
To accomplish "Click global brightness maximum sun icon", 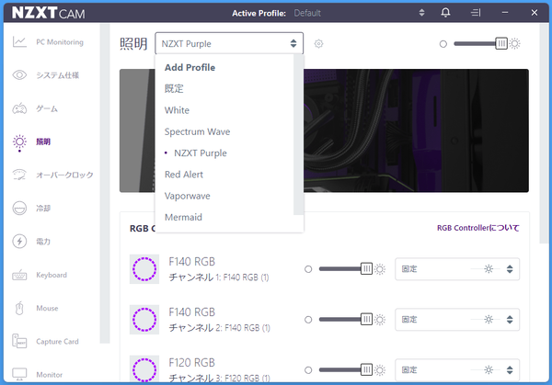I will 514,43.
